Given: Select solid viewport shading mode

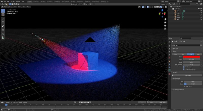Looking at the screenshot, I should 157,7.
